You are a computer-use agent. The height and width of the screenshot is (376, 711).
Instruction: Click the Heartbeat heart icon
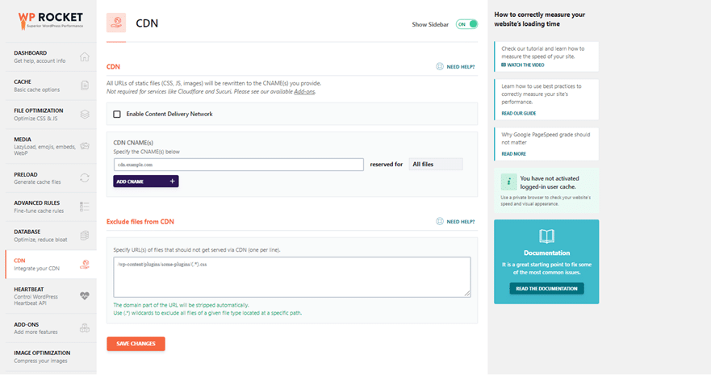point(85,295)
